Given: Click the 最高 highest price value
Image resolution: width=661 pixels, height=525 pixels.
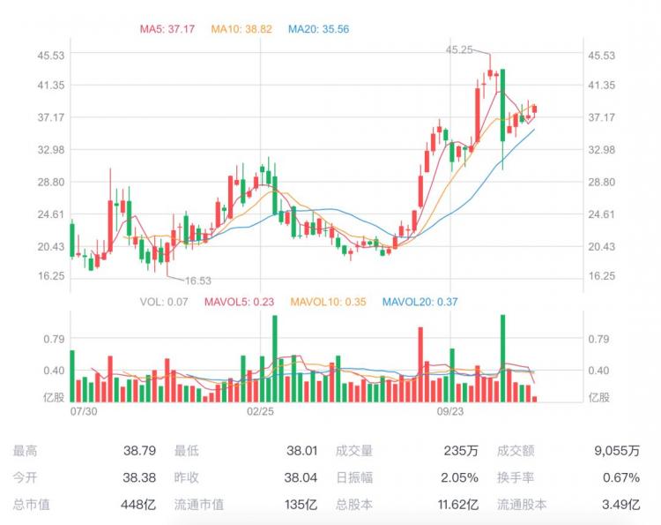Looking at the screenshot, I should click(139, 451).
